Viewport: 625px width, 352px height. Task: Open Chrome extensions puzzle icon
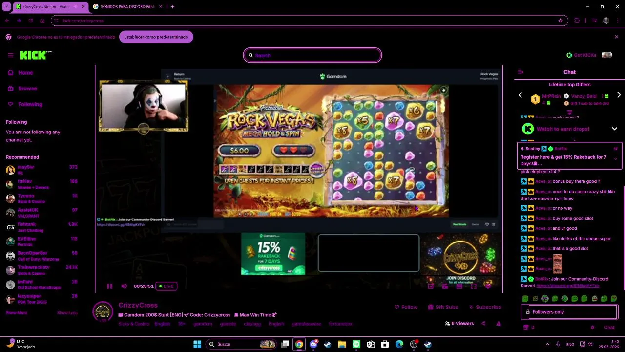pos(577,21)
